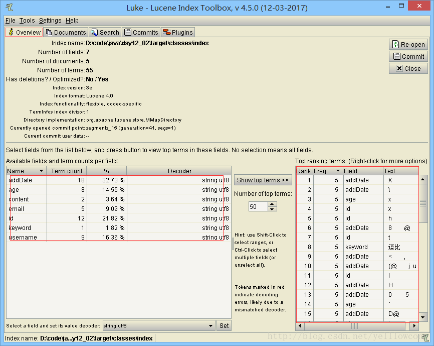Viewport: 434px width, 346px height.
Task: Click the Decoder column header
Action: point(179,171)
